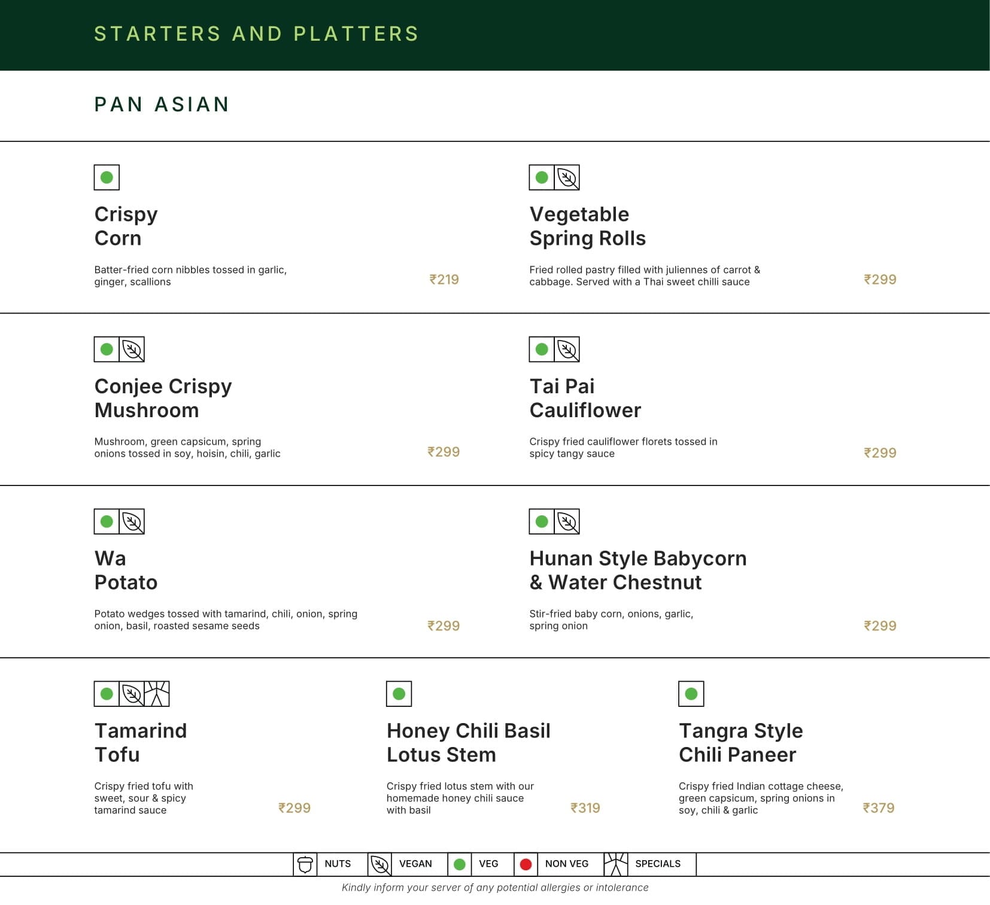
Task: Click the green veg dot in legend
Action: pyautogui.click(x=460, y=864)
